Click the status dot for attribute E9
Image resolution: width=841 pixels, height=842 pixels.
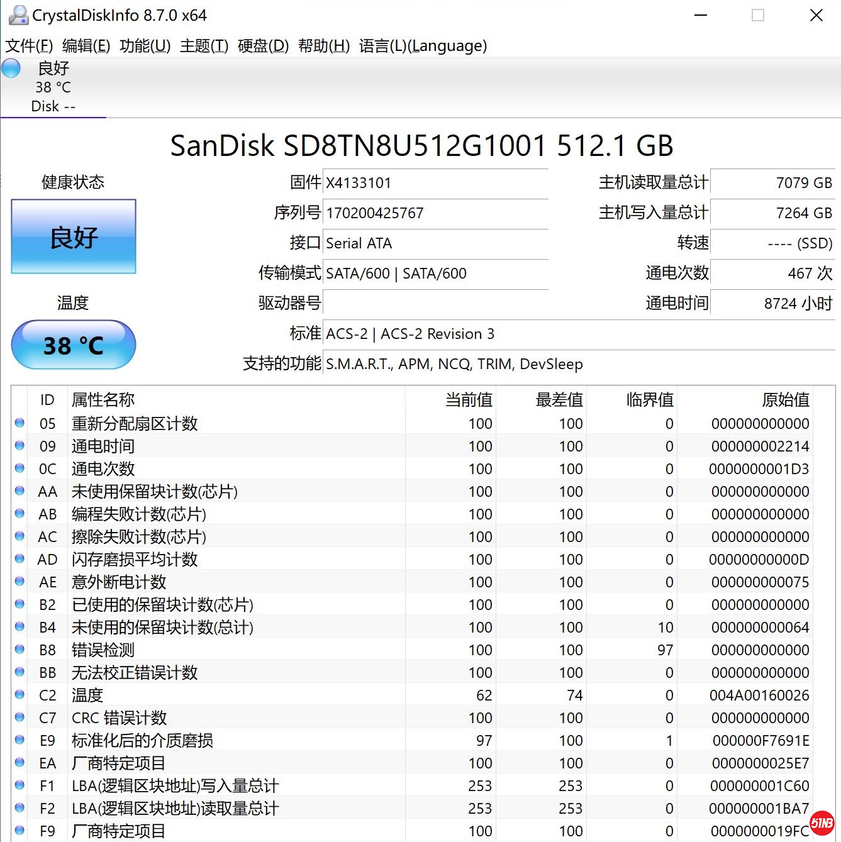(19, 740)
